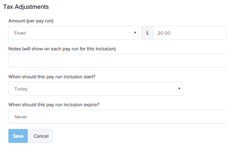Click the arrow on the Today dropdown
Screen dimensions: 227x145
pos(179,88)
